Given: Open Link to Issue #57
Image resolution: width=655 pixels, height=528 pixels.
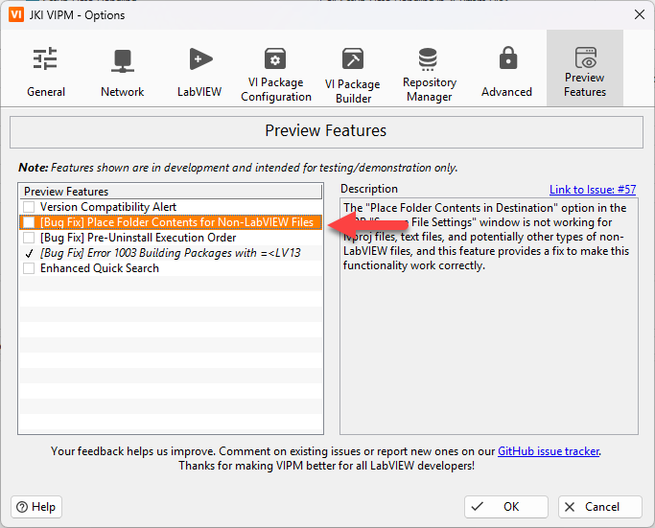Looking at the screenshot, I should click(x=592, y=190).
